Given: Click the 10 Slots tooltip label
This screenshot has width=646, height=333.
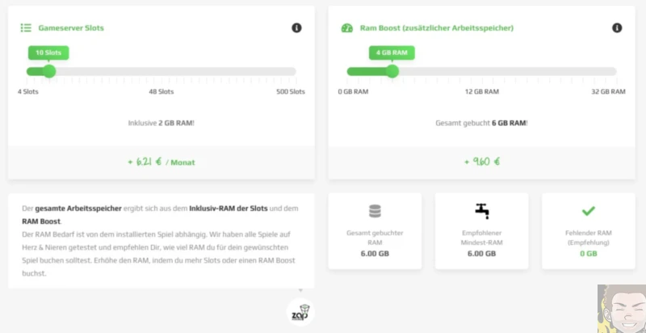Looking at the screenshot, I should (48, 53).
